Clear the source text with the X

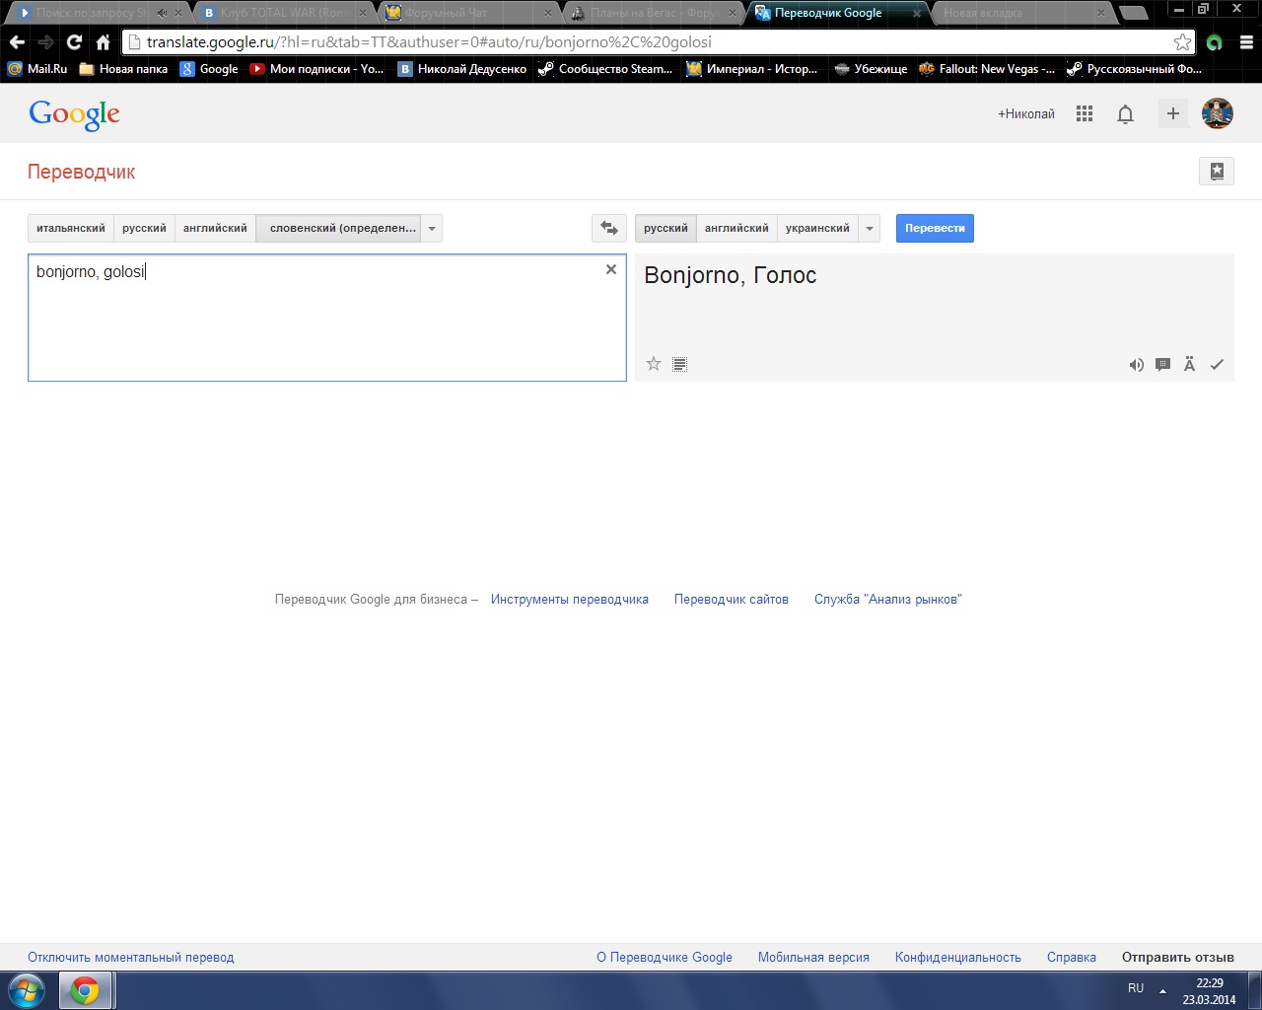click(611, 269)
